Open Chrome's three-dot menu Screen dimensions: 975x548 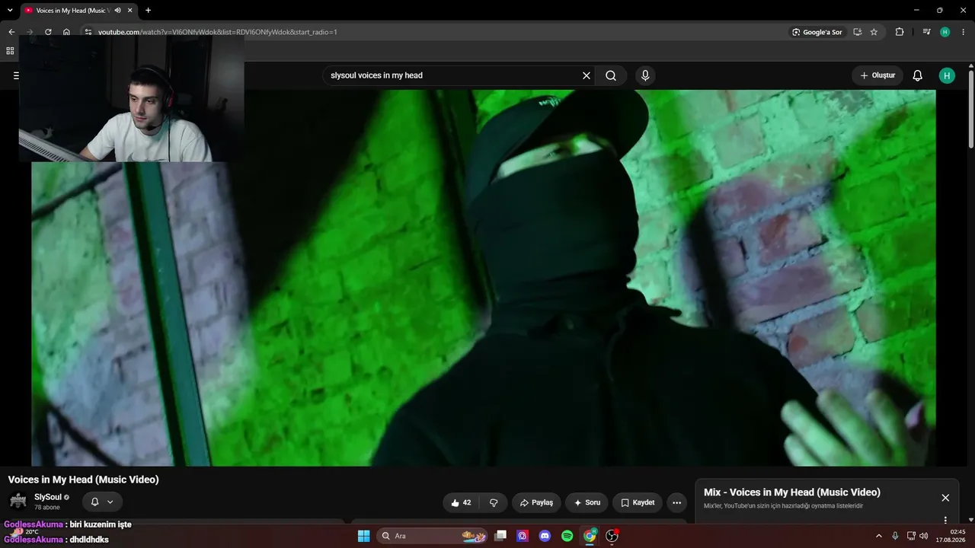coord(964,32)
